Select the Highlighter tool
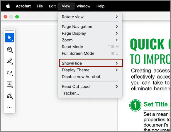Viewport: 171px width, 132px height. [10, 61]
